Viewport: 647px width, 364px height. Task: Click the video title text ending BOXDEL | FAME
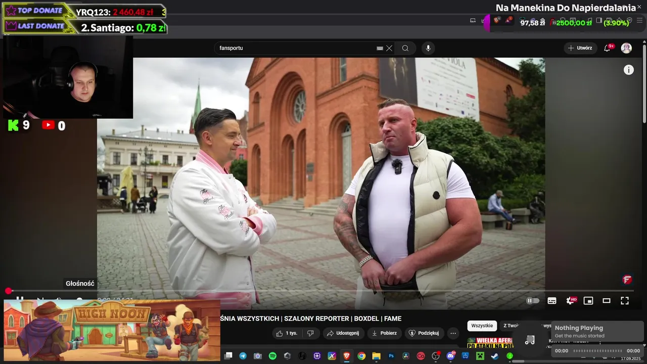point(311,318)
